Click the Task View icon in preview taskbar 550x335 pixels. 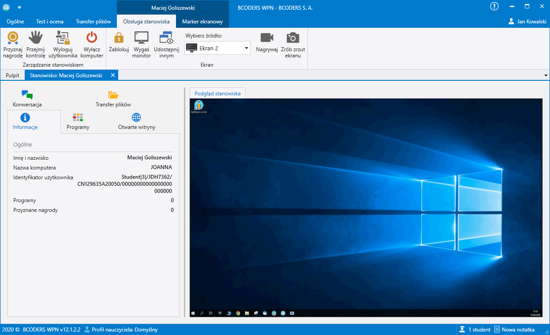[211, 313]
